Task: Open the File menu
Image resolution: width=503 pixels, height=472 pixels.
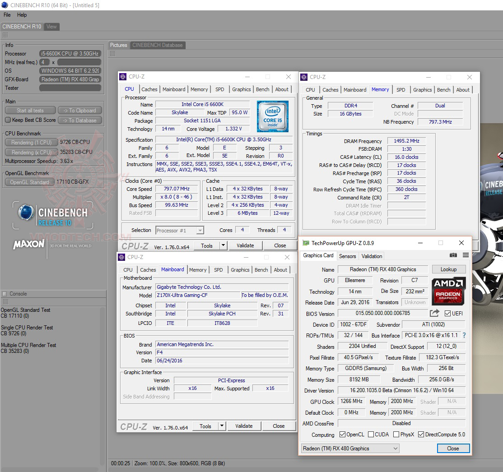Action: pos(7,15)
